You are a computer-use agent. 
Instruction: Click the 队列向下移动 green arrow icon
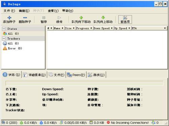click(x=81, y=17)
